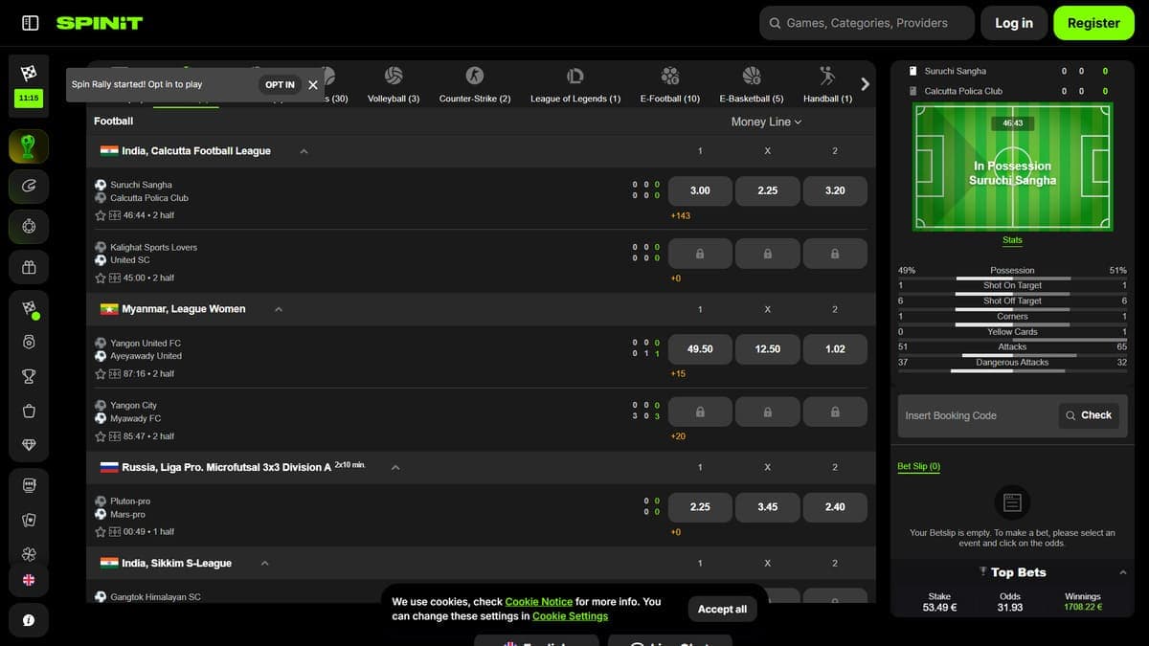
Task: Favorite the Pluton-pro match with star
Action: click(101, 532)
